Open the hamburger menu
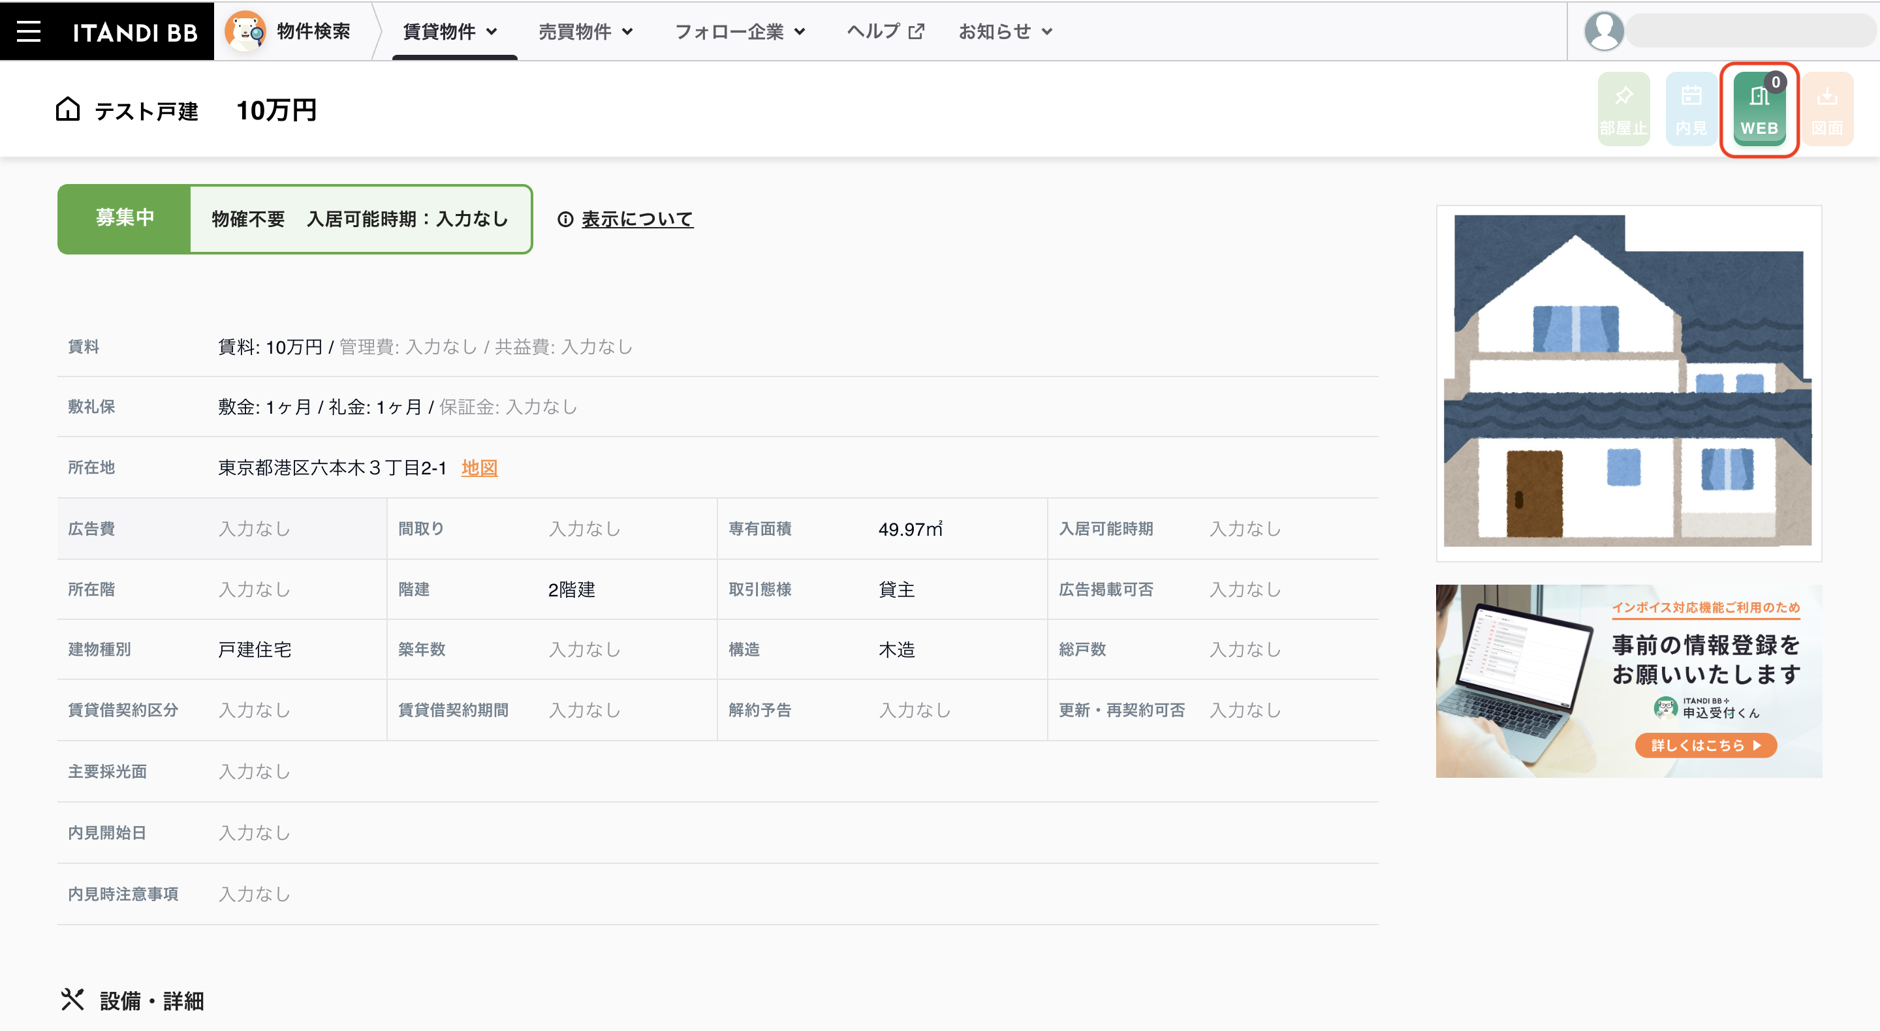 29,31
